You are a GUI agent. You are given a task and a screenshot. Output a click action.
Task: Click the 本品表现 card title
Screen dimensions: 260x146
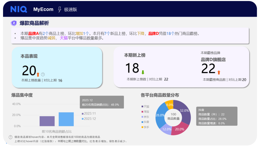point(29,56)
